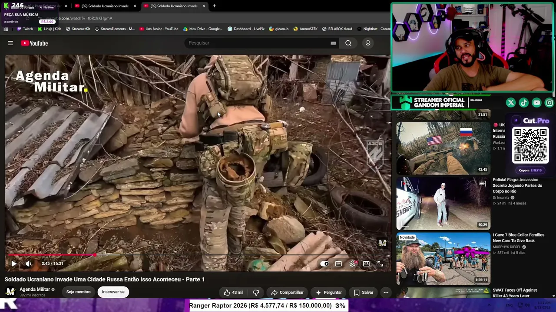This screenshot has height=312, width=556.
Task: Open the Linsjr | Kick bookmark
Action: pos(49,29)
